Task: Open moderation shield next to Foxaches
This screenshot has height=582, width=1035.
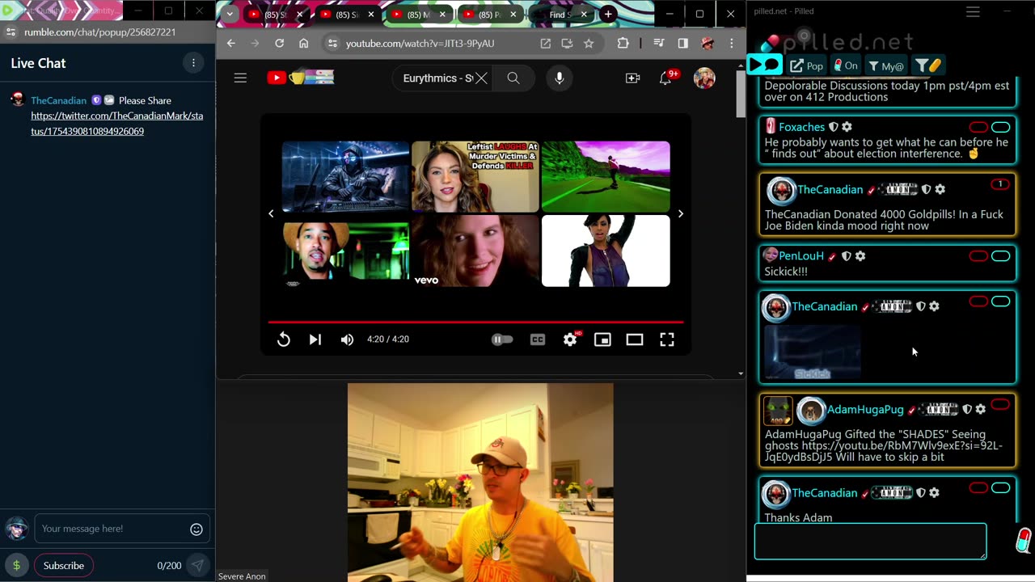Action: pos(834,127)
